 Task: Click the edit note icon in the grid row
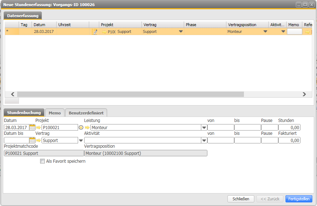tap(94, 31)
